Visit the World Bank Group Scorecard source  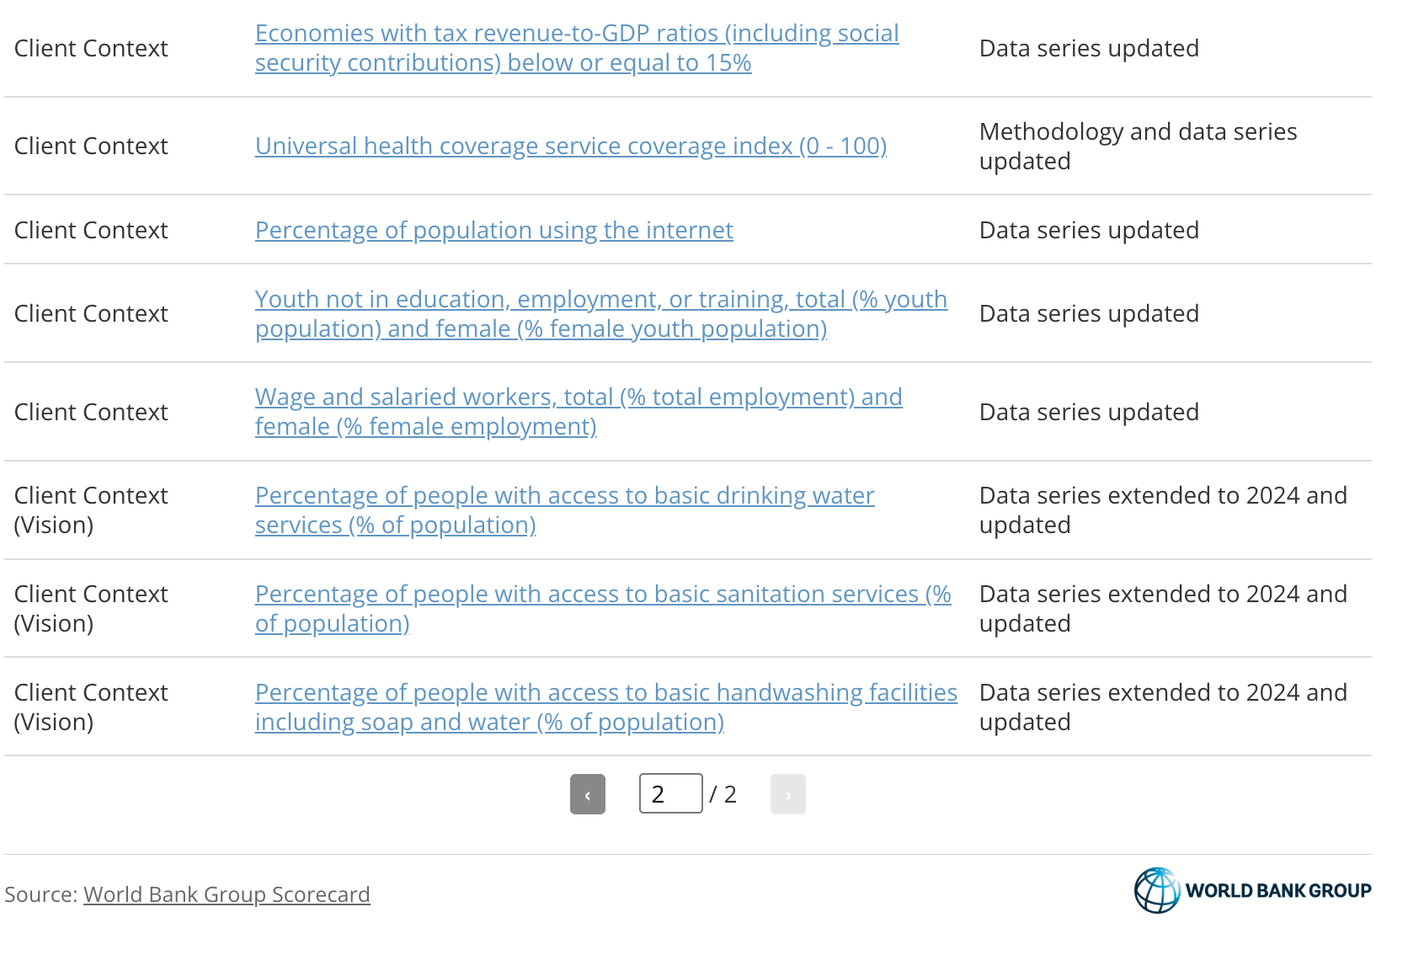pyautogui.click(x=227, y=894)
